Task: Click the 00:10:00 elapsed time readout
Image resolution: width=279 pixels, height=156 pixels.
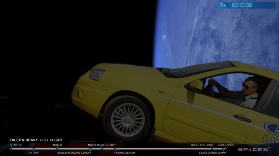Action: (x=242, y=5)
